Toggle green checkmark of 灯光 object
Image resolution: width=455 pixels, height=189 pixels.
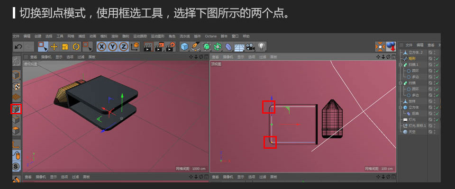[x=437, y=119]
